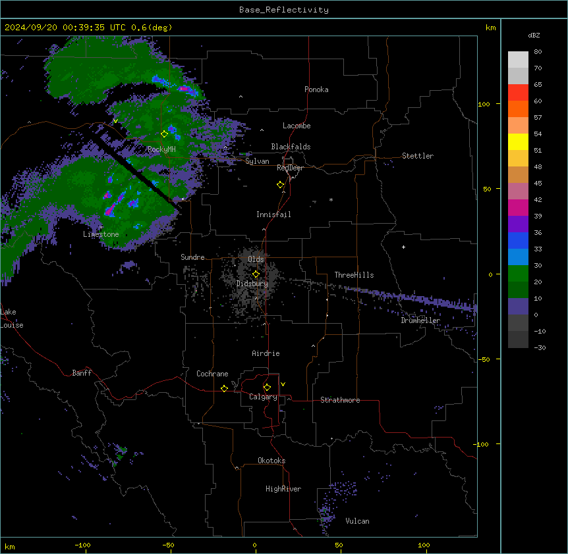Click the Lake Louise label

coord(12,318)
